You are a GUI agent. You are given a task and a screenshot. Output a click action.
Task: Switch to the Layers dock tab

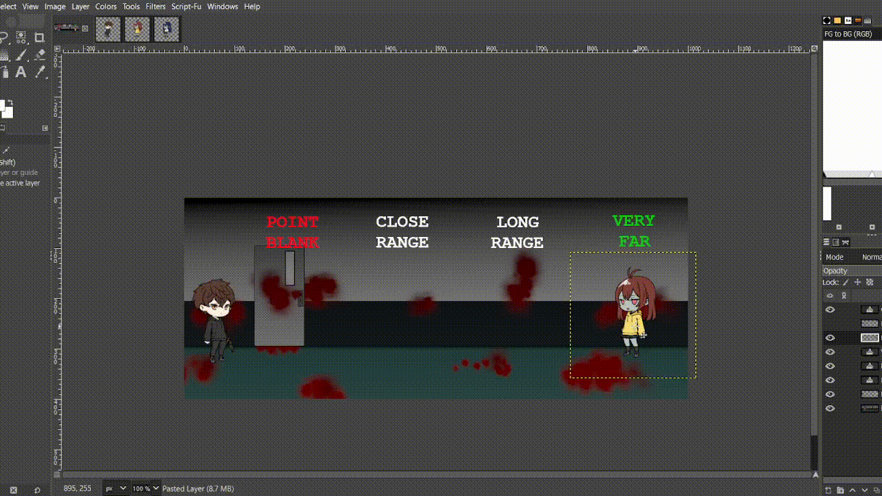click(827, 242)
